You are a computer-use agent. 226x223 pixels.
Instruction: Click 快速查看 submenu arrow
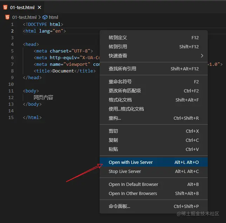pyautogui.click(x=202, y=56)
